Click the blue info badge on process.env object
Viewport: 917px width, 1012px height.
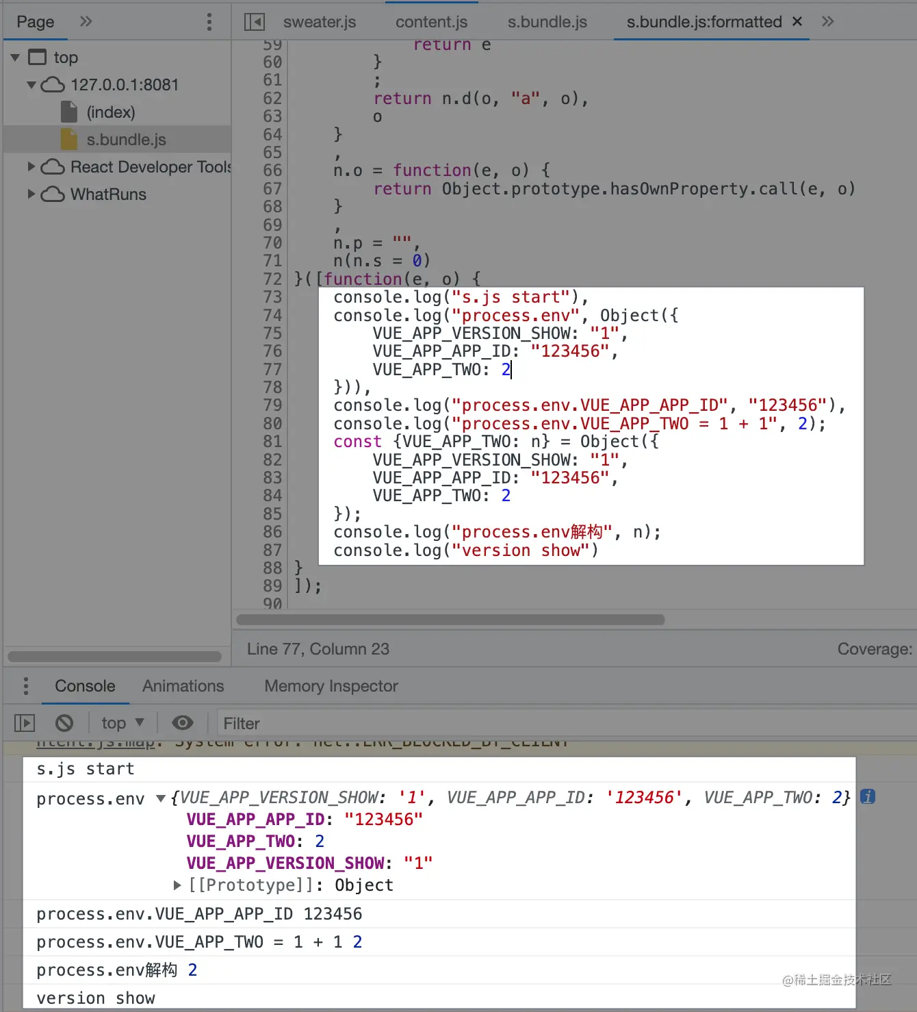tap(868, 797)
